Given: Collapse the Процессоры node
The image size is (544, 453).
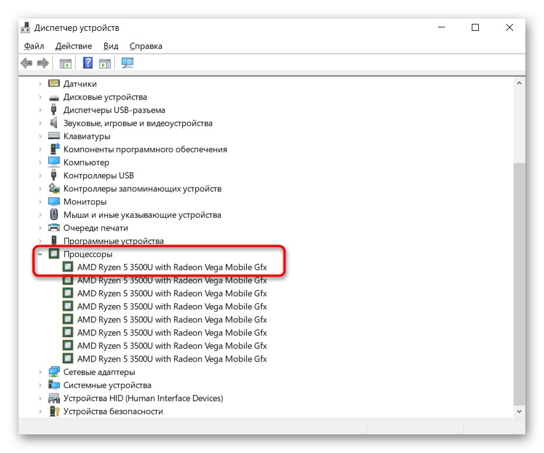Looking at the screenshot, I should [40, 254].
